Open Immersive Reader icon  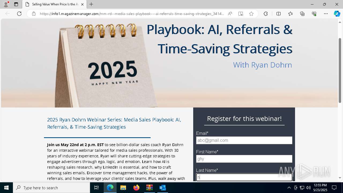pos(241,14)
